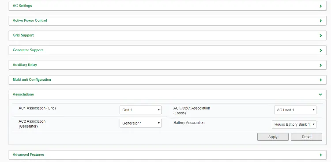Expand the Generator Support section chevron
The height and width of the screenshot is (162, 331).
point(321,50)
